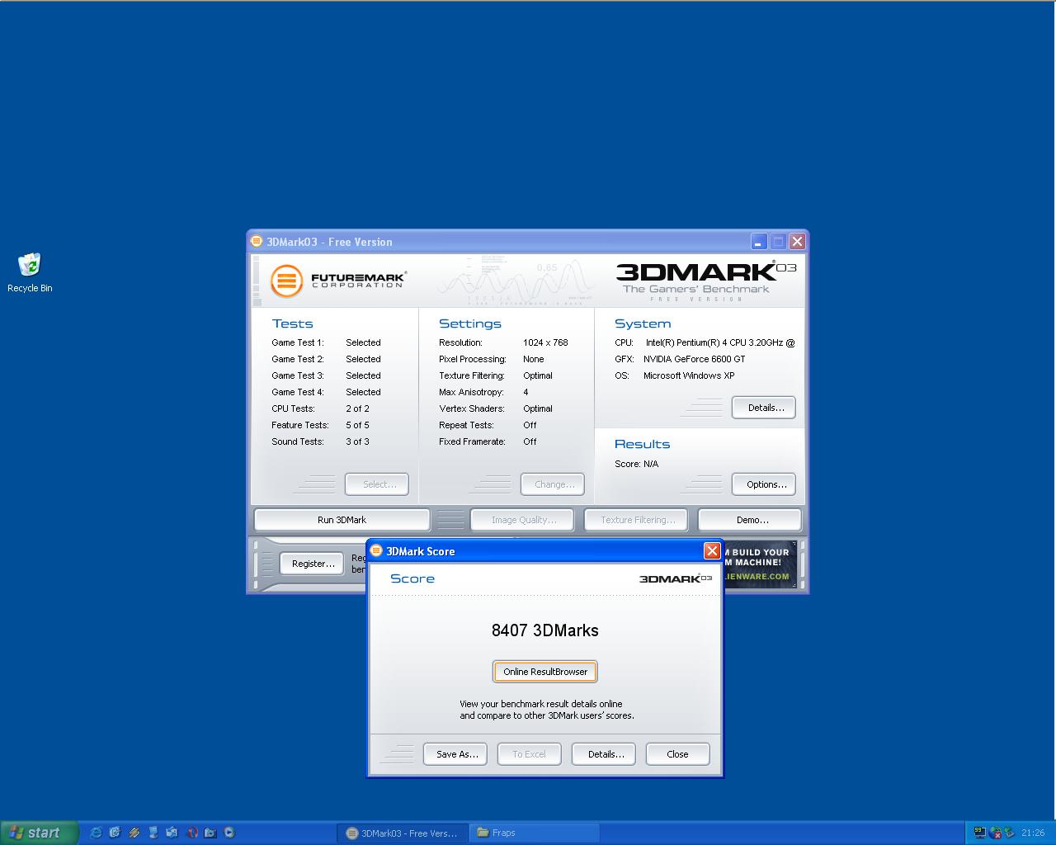The width and height of the screenshot is (1056, 845).
Task: Open Results Options... button
Action: pyautogui.click(x=764, y=484)
